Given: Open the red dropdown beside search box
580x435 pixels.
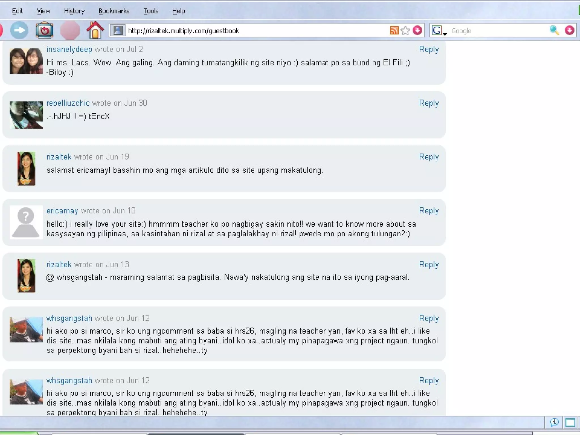Looking at the screenshot, I should 569,30.
